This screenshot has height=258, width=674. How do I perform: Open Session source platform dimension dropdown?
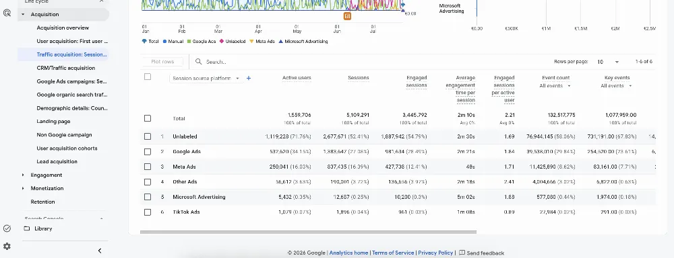click(206, 79)
